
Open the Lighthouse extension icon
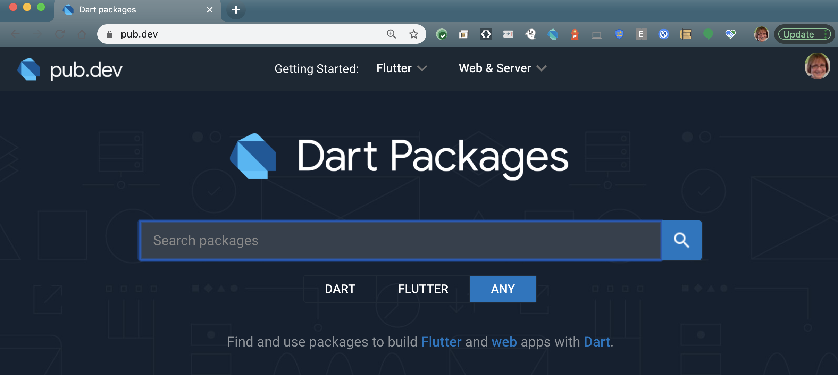tap(575, 34)
